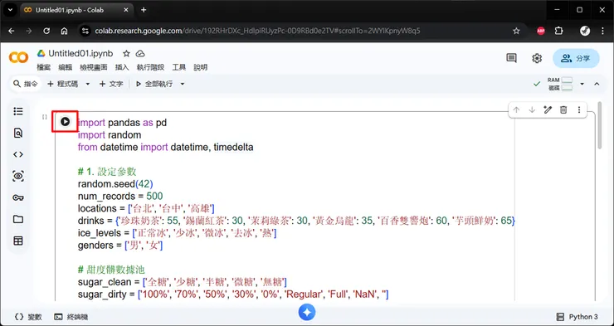Click 全部執行 run all button

(154, 84)
